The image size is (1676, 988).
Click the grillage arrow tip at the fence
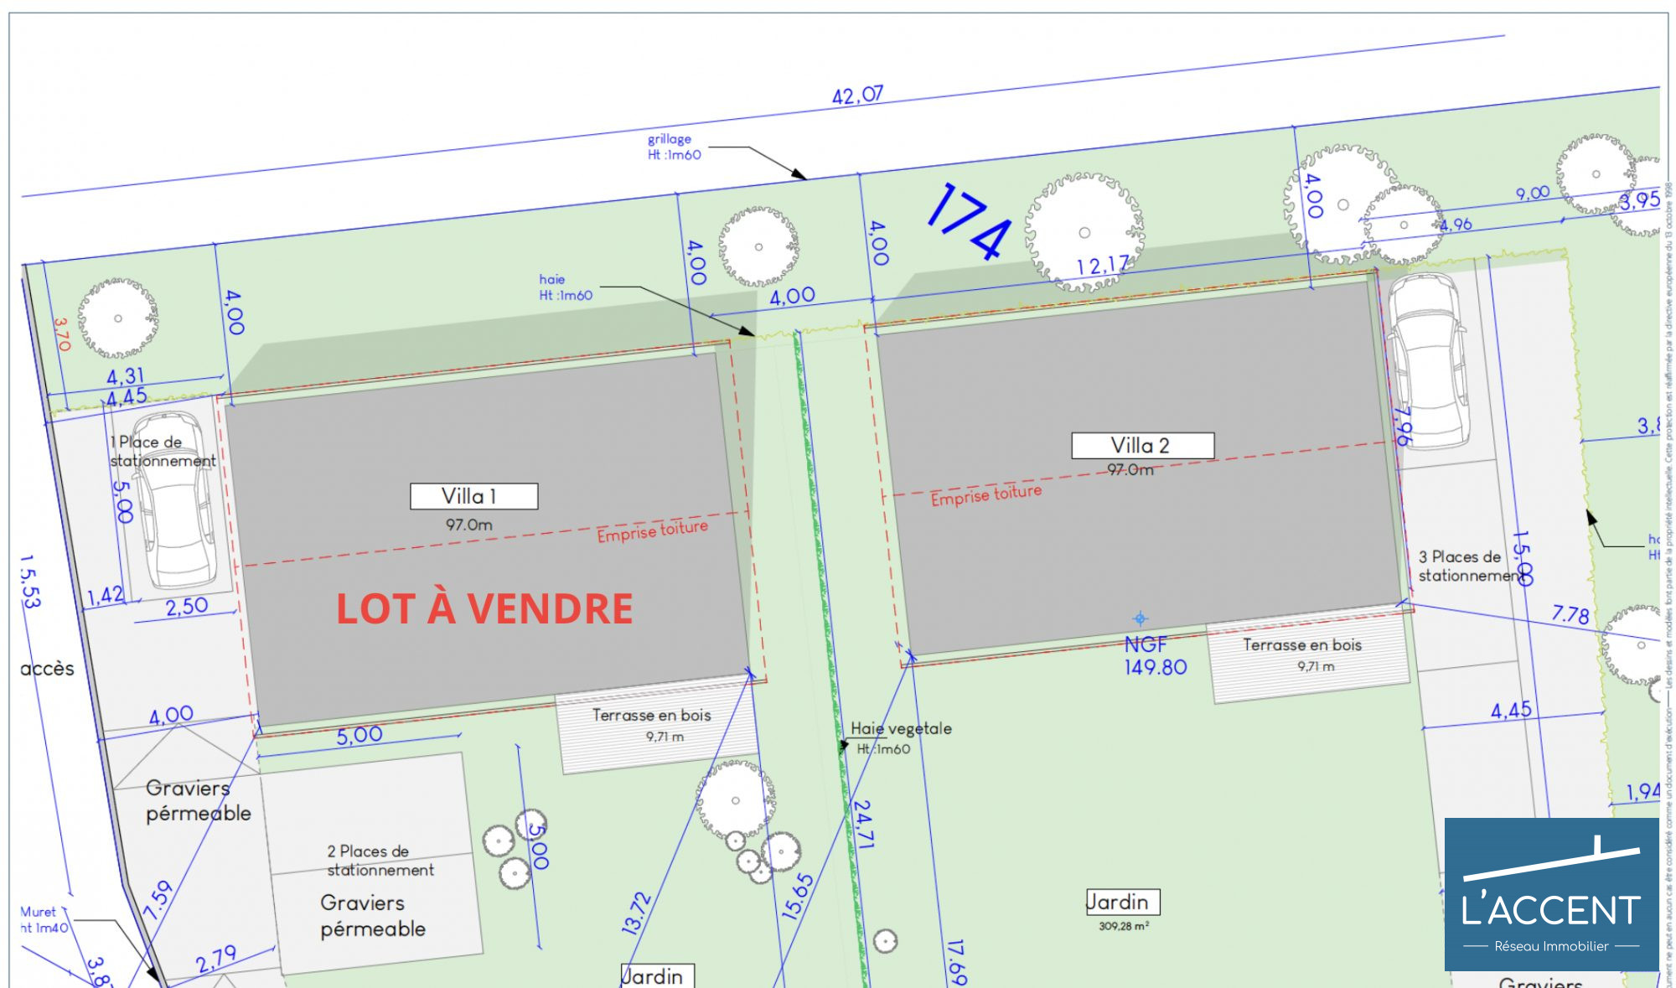tap(804, 178)
